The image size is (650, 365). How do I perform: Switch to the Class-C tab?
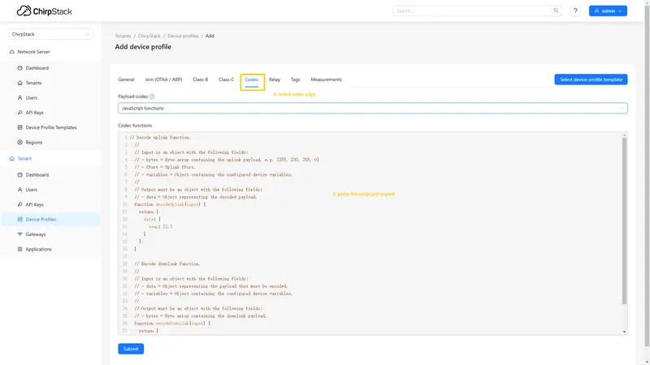(x=227, y=79)
